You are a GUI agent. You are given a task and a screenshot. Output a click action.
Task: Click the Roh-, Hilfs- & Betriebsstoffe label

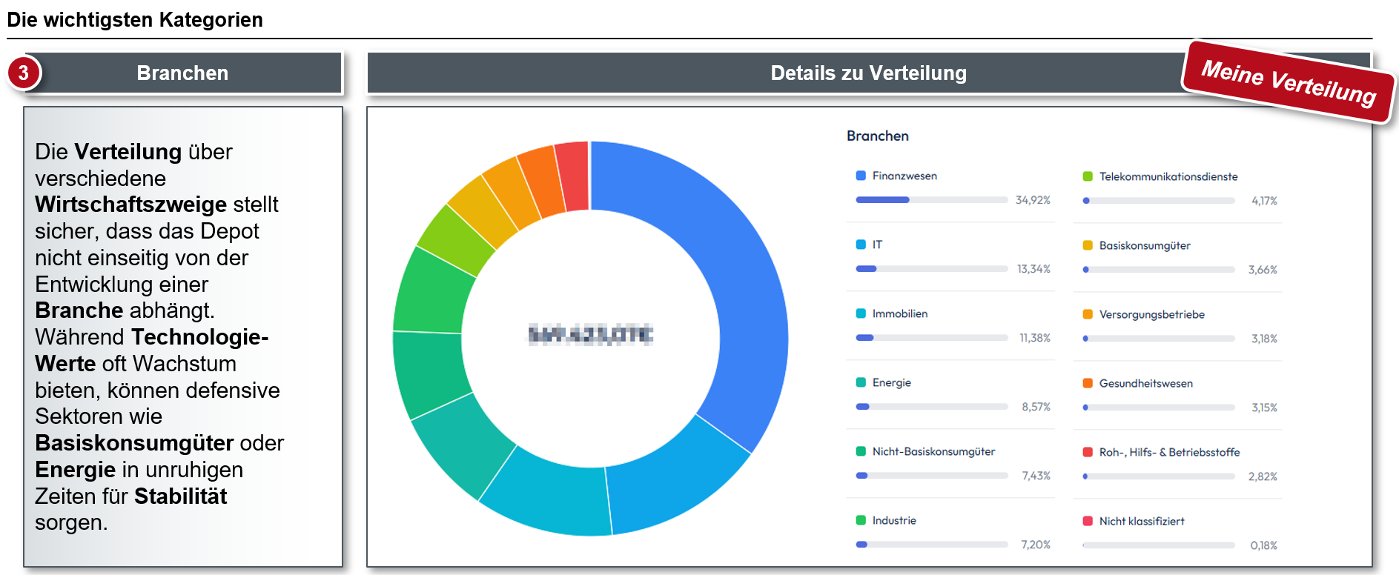[1169, 452]
